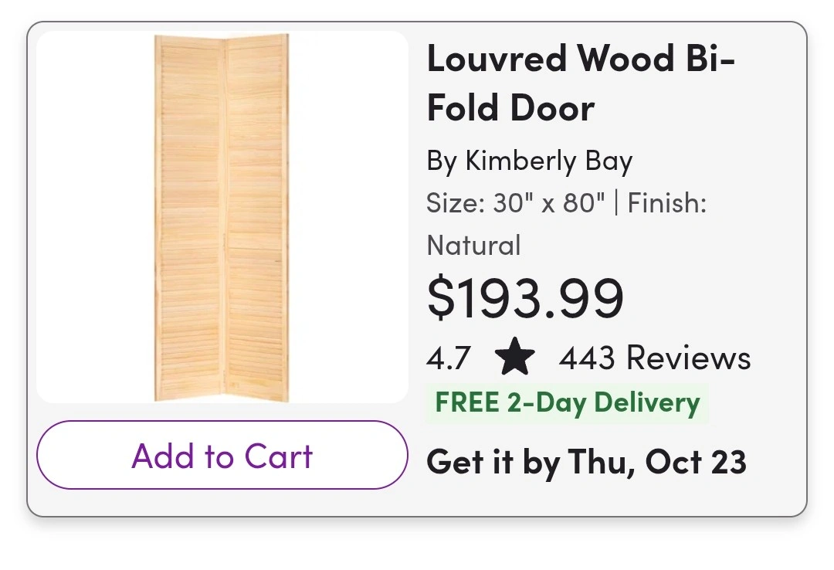834x570 pixels.
Task: Select the Size 30" x 80" text
Action: pos(516,204)
